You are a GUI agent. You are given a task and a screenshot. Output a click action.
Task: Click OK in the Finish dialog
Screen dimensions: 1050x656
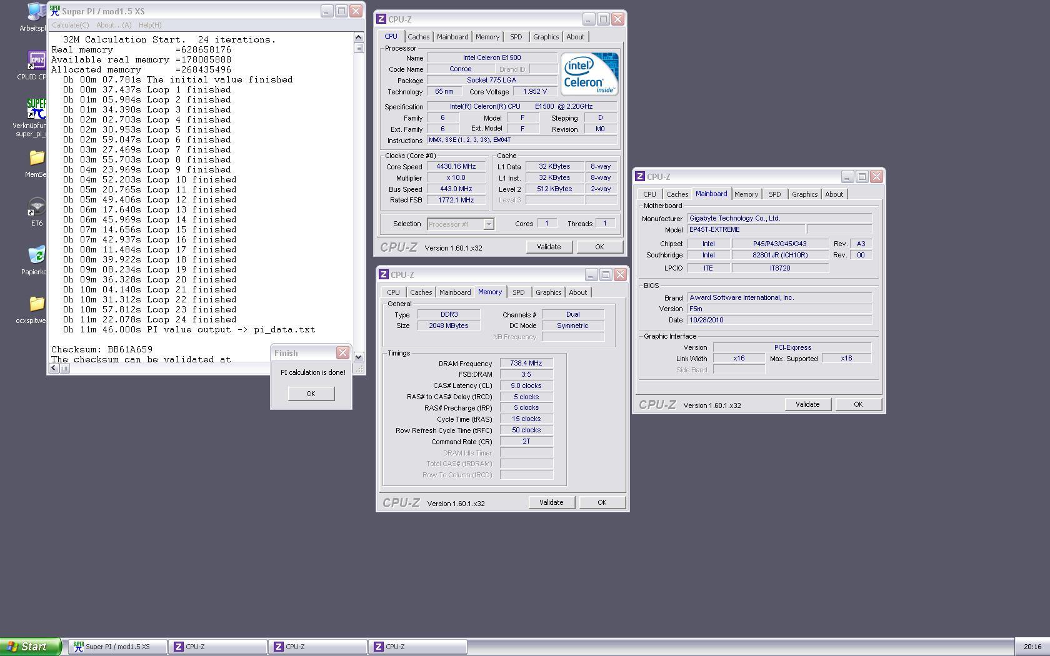click(x=311, y=394)
